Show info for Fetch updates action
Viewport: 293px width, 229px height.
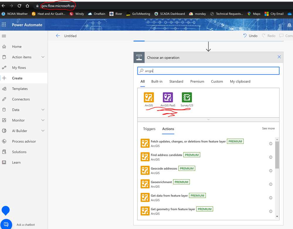[x=271, y=144]
